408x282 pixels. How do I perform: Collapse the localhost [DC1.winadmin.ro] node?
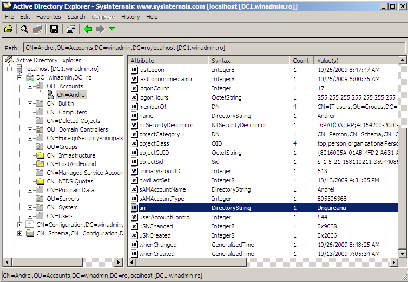click(x=9, y=69)
